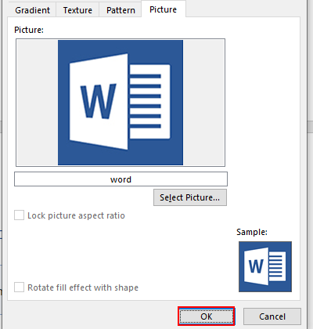Switch to the Gradient tab
This screenshot has height=329, width=313.
tap(32, 10)
